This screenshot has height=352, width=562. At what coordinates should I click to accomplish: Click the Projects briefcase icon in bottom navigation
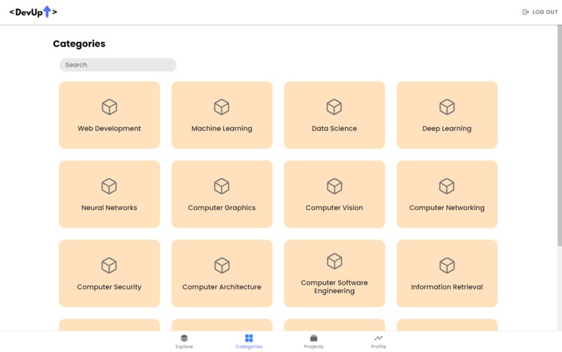click(314, 338)
